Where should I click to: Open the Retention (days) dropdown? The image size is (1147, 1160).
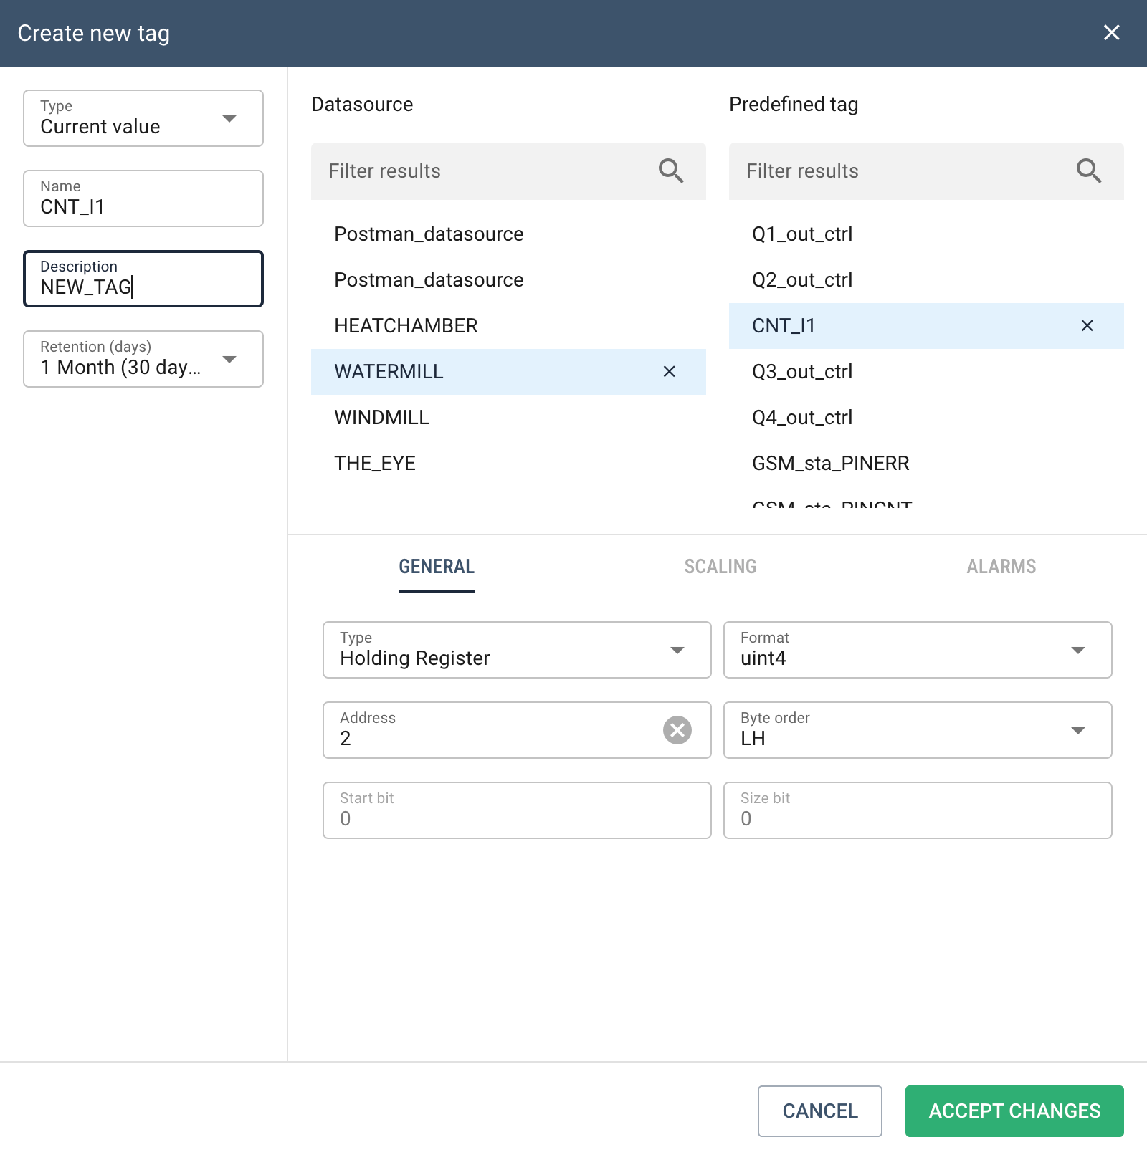click(x=143, y=359)
